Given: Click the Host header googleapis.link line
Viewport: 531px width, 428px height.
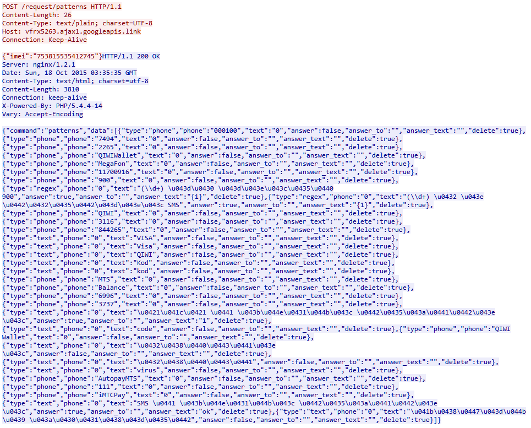Looking at the screenshot, I should tap(72, 31).
